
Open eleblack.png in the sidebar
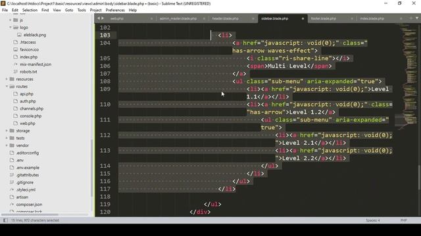tap(35, 35)
